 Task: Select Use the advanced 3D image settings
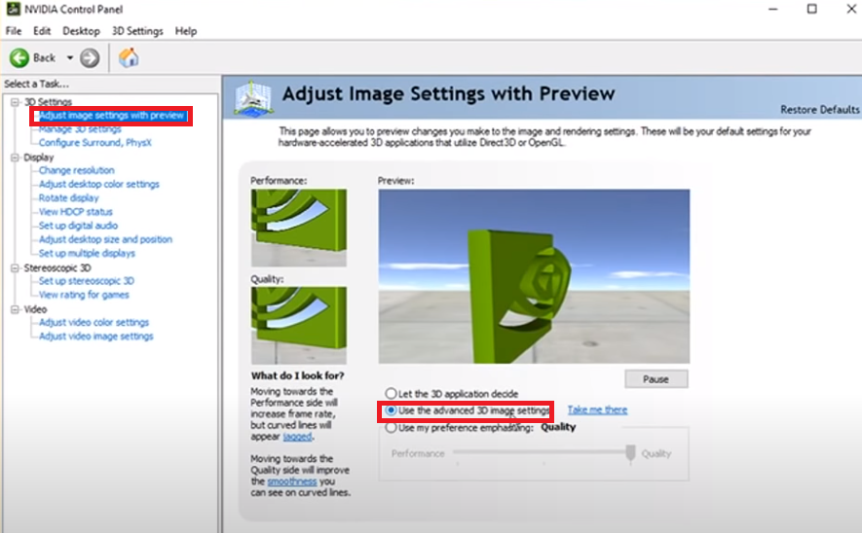pos(391,410)
